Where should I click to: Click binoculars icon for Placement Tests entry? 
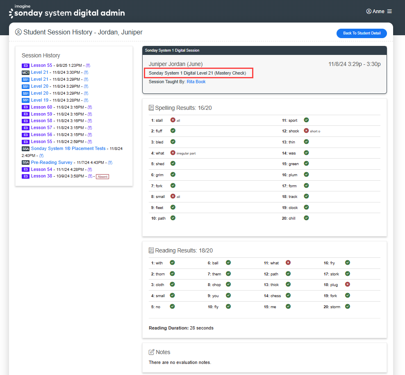pos(41,156)
